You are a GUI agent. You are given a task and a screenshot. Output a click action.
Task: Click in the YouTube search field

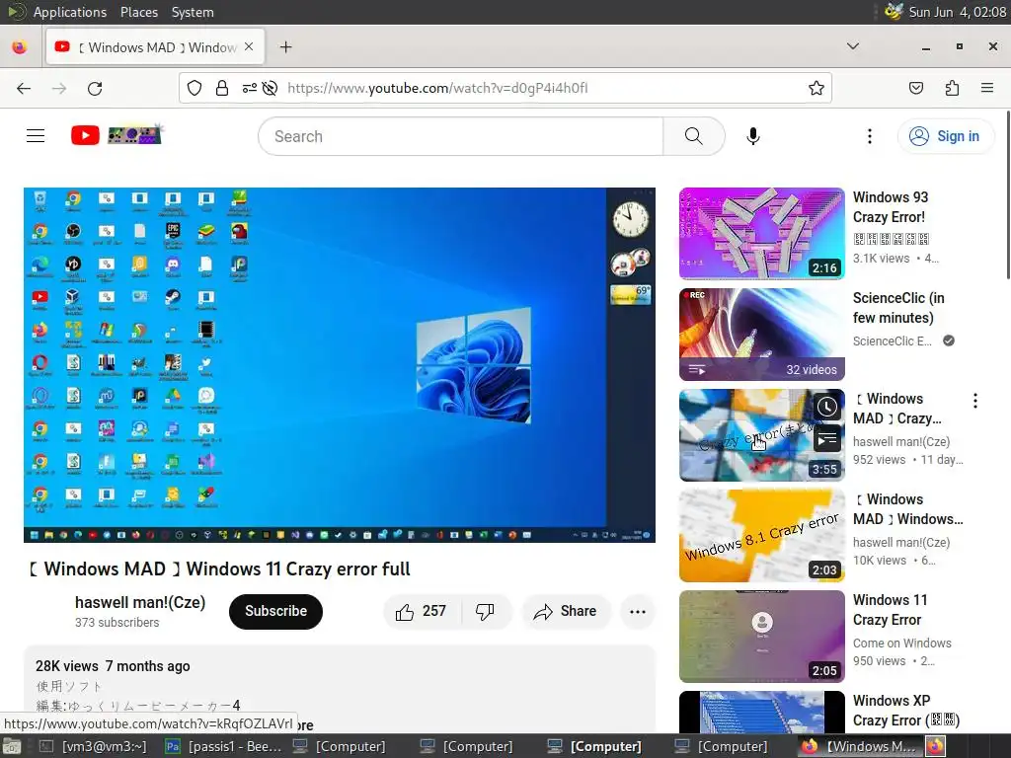tap(460, 136)
